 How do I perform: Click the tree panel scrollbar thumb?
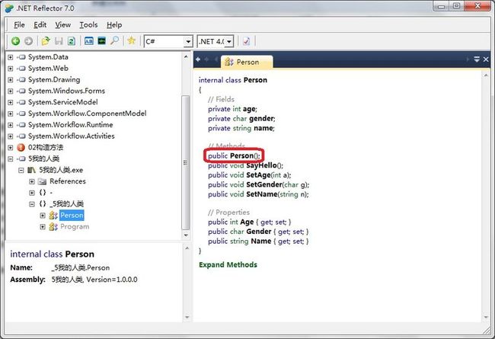[186, 162]
